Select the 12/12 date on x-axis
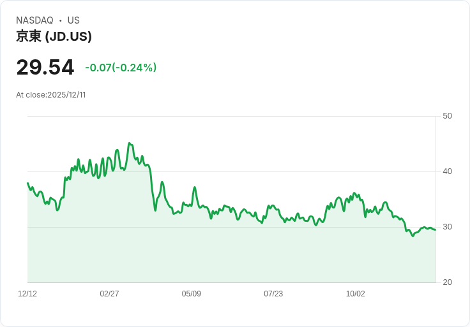Viewport: 470px width, 327px height. click(x=27, y=294)
